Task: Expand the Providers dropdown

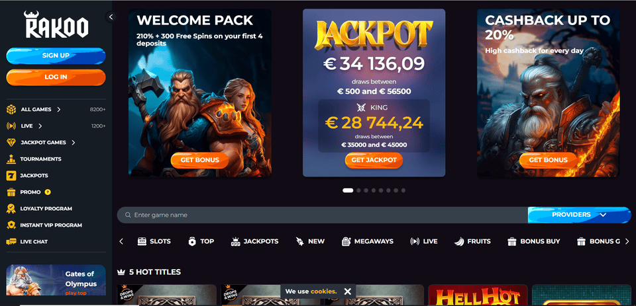Action: (x=579, y=215)
